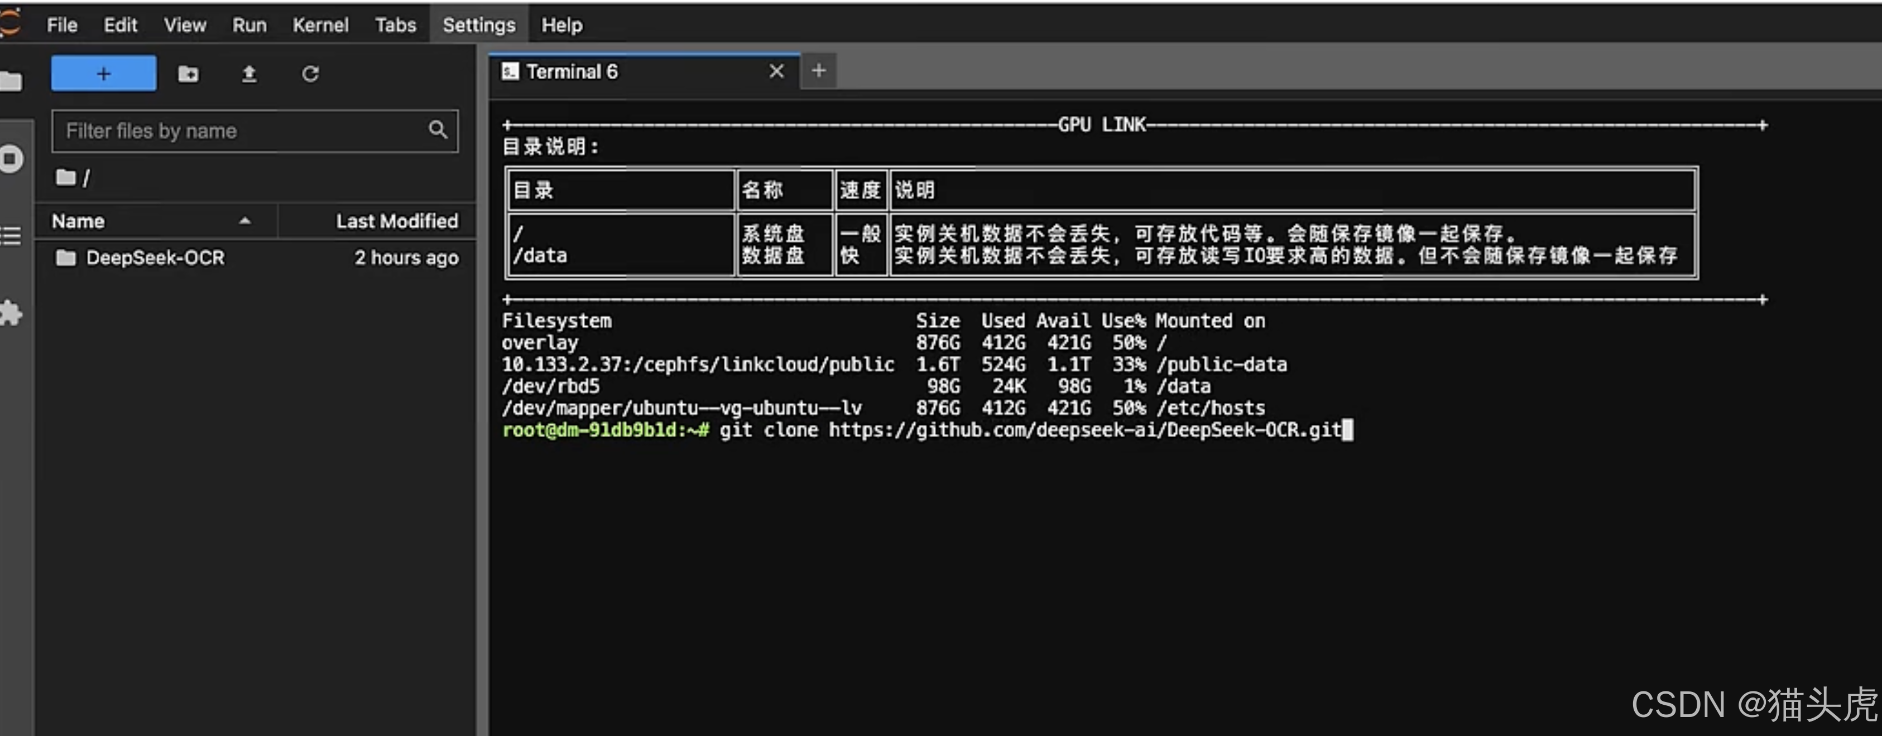This screenshot has width=1882, height=736.
Task: Click the root folder breadcrumb icon
Action: pos(66,177)
